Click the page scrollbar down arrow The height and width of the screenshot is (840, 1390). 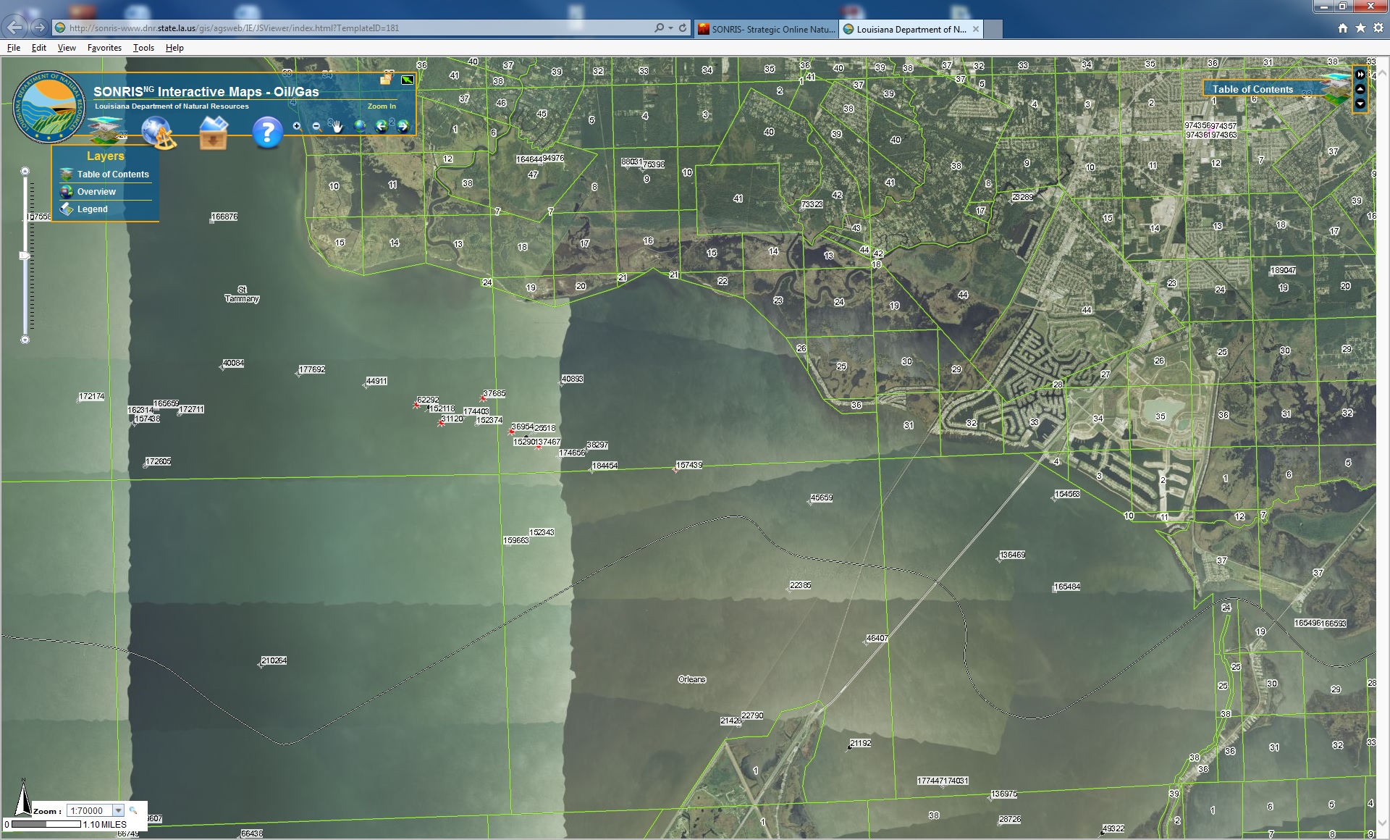coord(1383,823)
